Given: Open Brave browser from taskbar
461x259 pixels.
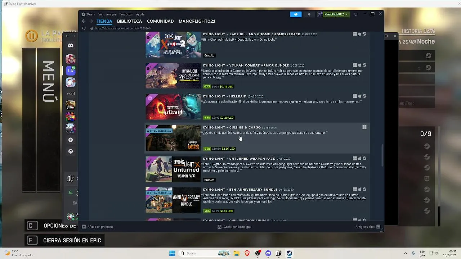Looking at the screenshot, I should tap(247, 253).
